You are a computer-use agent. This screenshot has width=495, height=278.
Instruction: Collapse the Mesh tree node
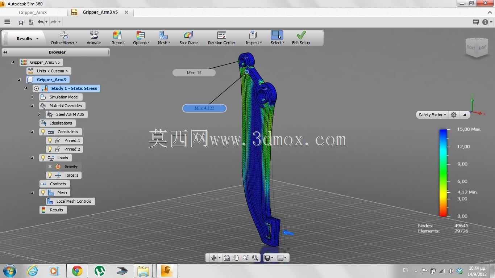pyautogui.click(x=32, y=193)
